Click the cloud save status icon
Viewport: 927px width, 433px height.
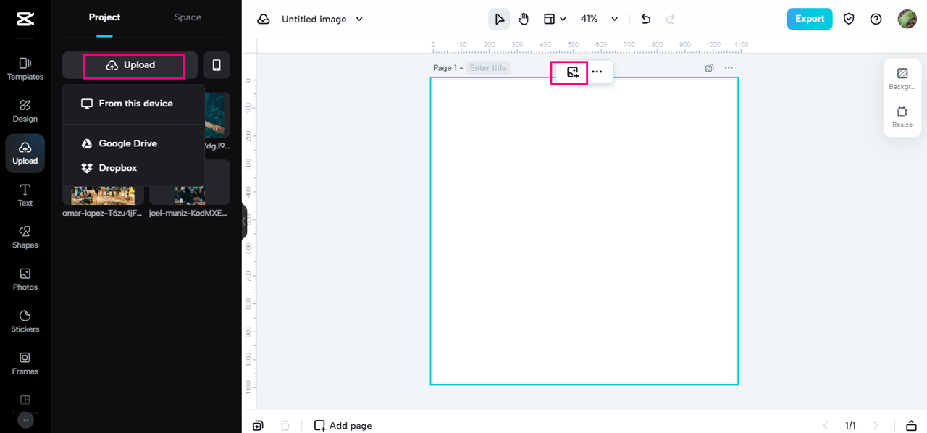264,20
